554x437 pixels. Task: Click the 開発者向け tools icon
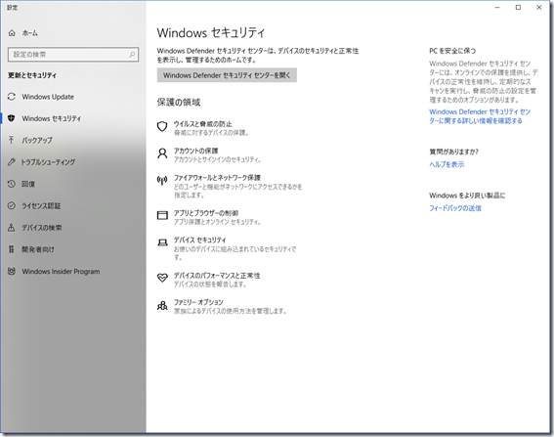click(12, 249)
